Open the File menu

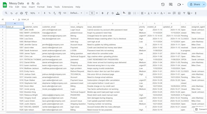point(11,7)
